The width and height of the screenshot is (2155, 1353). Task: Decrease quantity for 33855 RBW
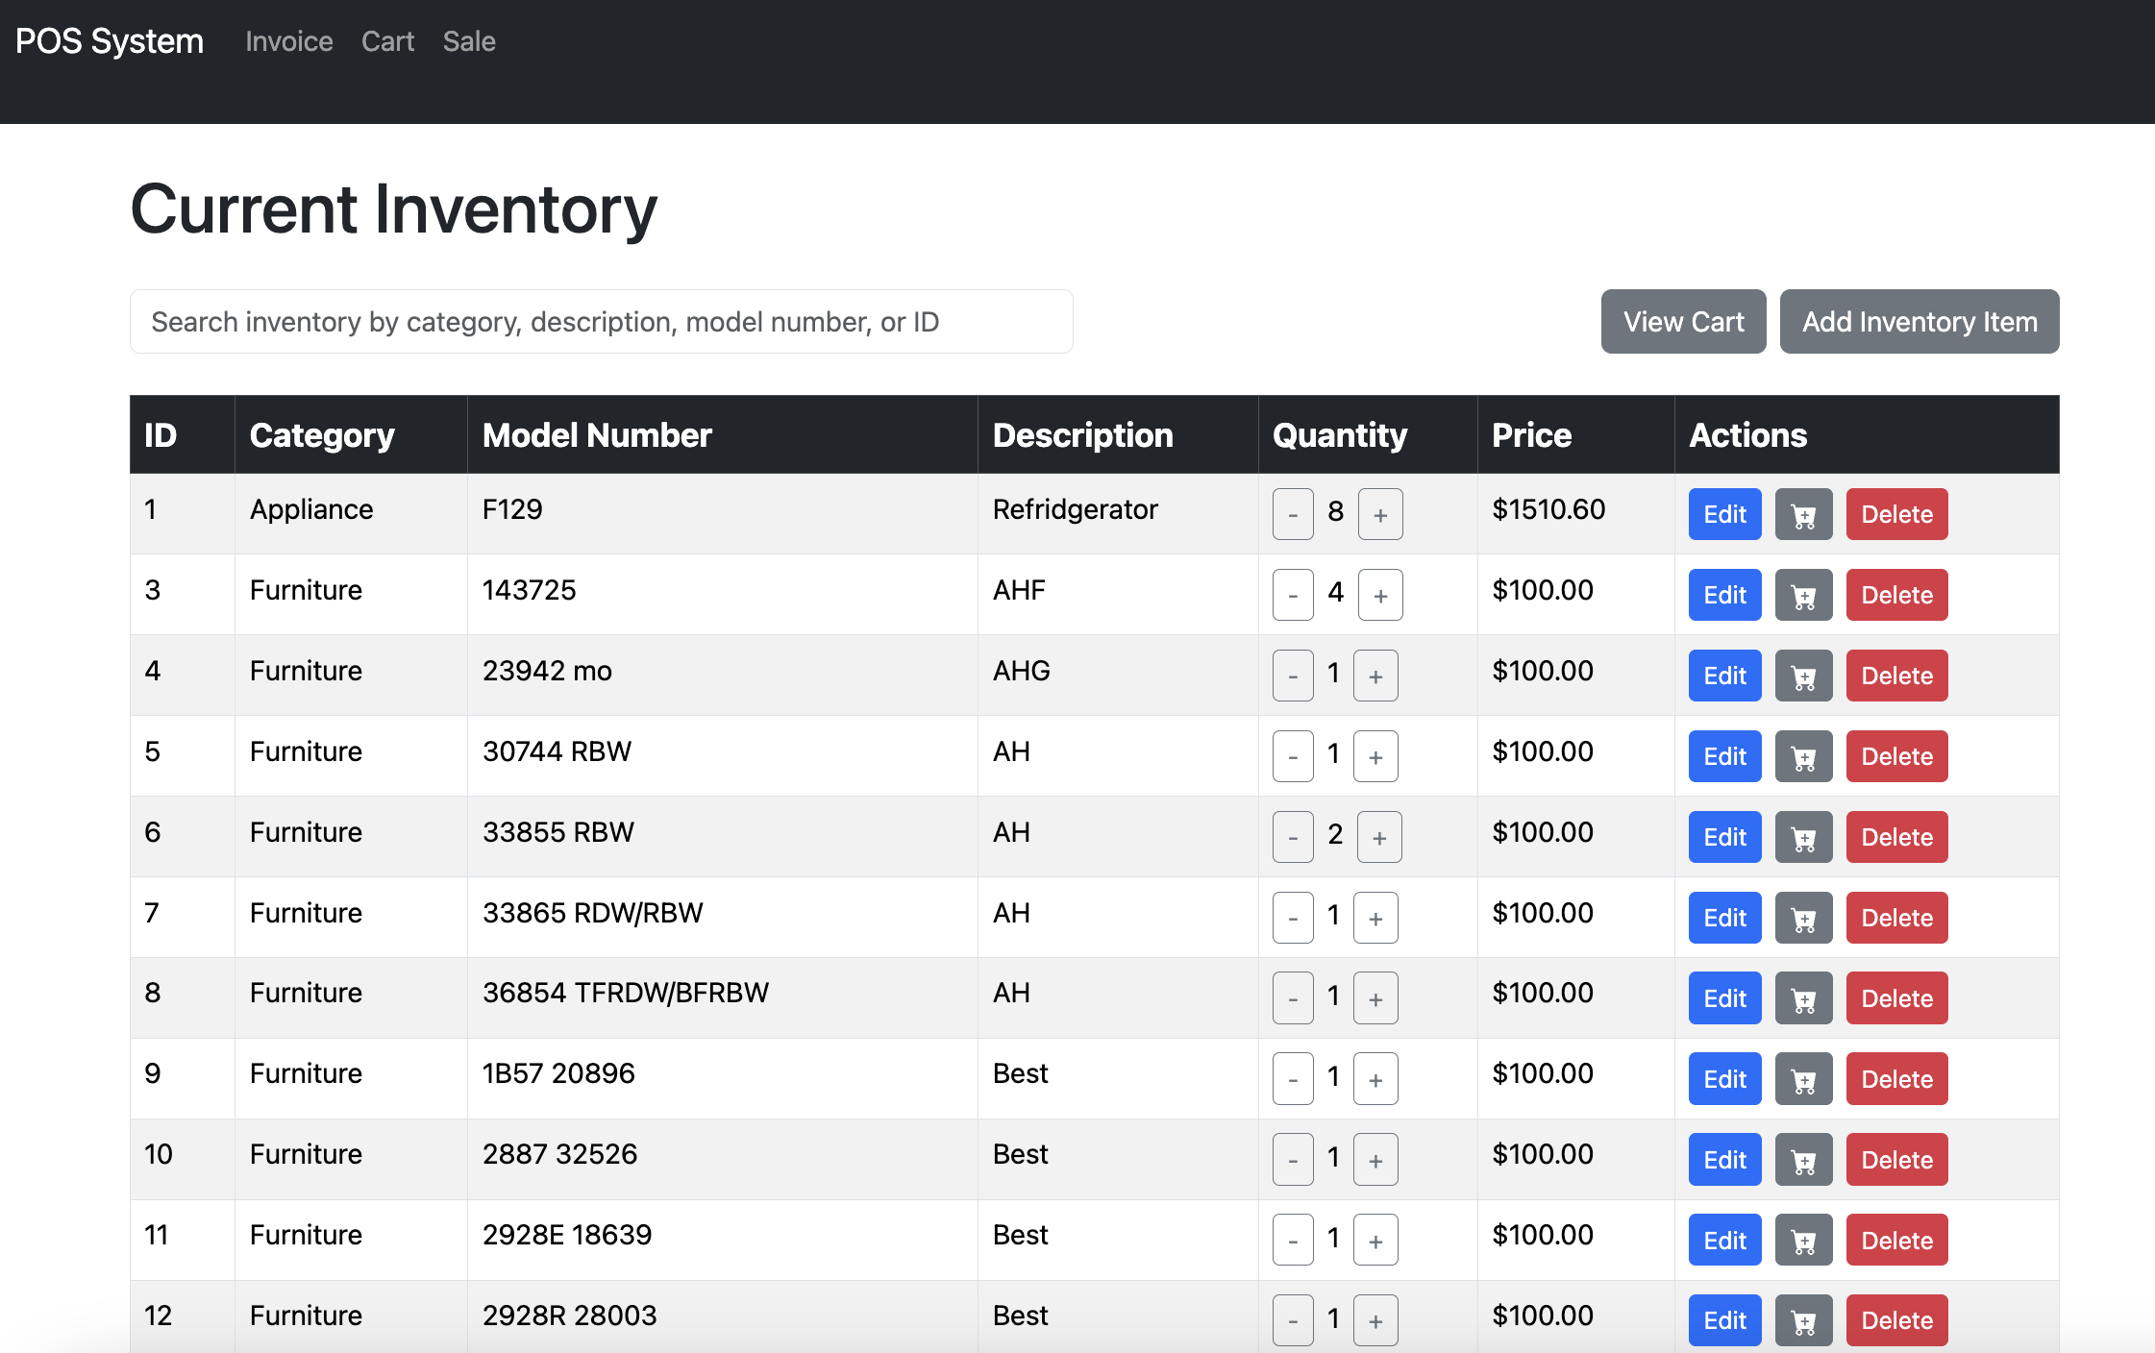(1293, 837)
